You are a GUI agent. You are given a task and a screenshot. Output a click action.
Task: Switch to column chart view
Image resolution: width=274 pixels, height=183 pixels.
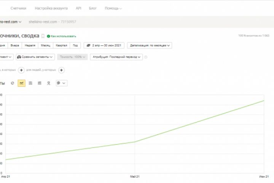coord(40,83)
